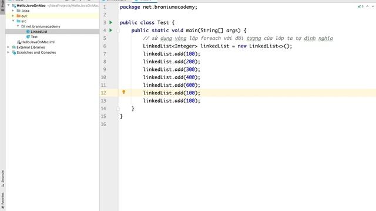Screen dimensions: 376x211
Task: Click the net.braniumacademy package icon
Action: [x=23, y=26]
